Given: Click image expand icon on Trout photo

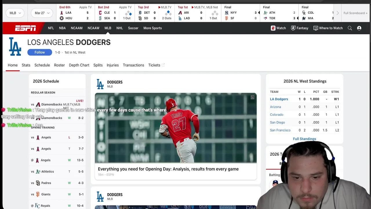Looking at the screenshot, I should tap(252, 98).
